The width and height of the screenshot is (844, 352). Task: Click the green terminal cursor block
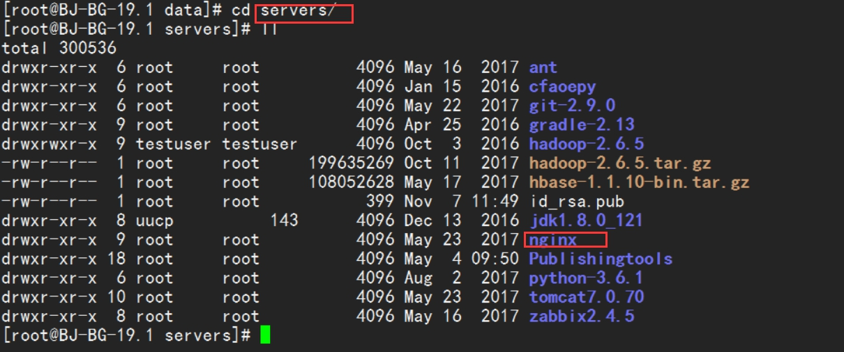(264, 335)
